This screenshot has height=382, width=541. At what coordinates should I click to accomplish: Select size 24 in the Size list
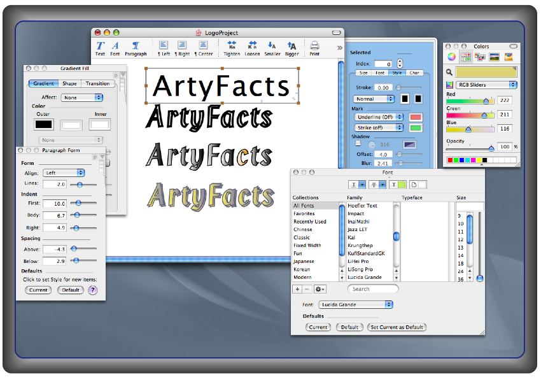(x=461, y=272)
